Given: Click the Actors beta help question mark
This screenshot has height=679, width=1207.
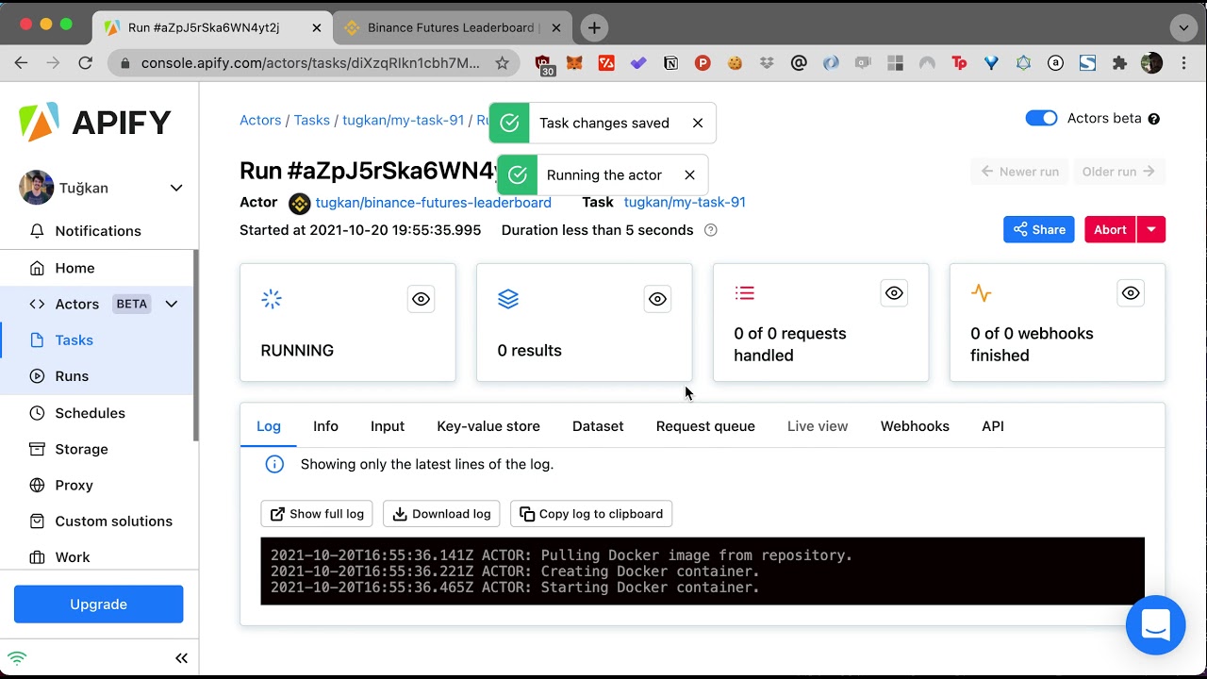Looking at the screenshot, I should (1154, 119).
